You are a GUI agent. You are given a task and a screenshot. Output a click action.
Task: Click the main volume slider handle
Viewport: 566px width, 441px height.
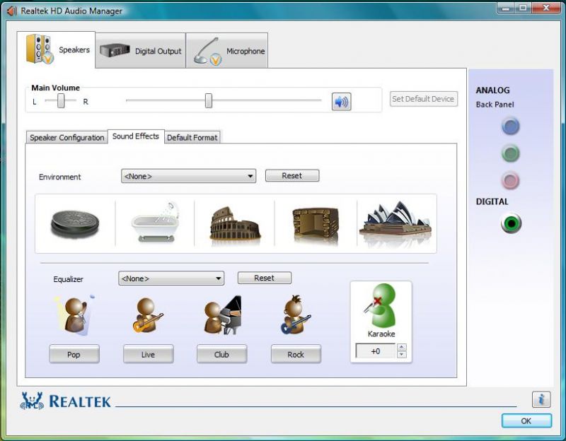[x=209, y=101]
